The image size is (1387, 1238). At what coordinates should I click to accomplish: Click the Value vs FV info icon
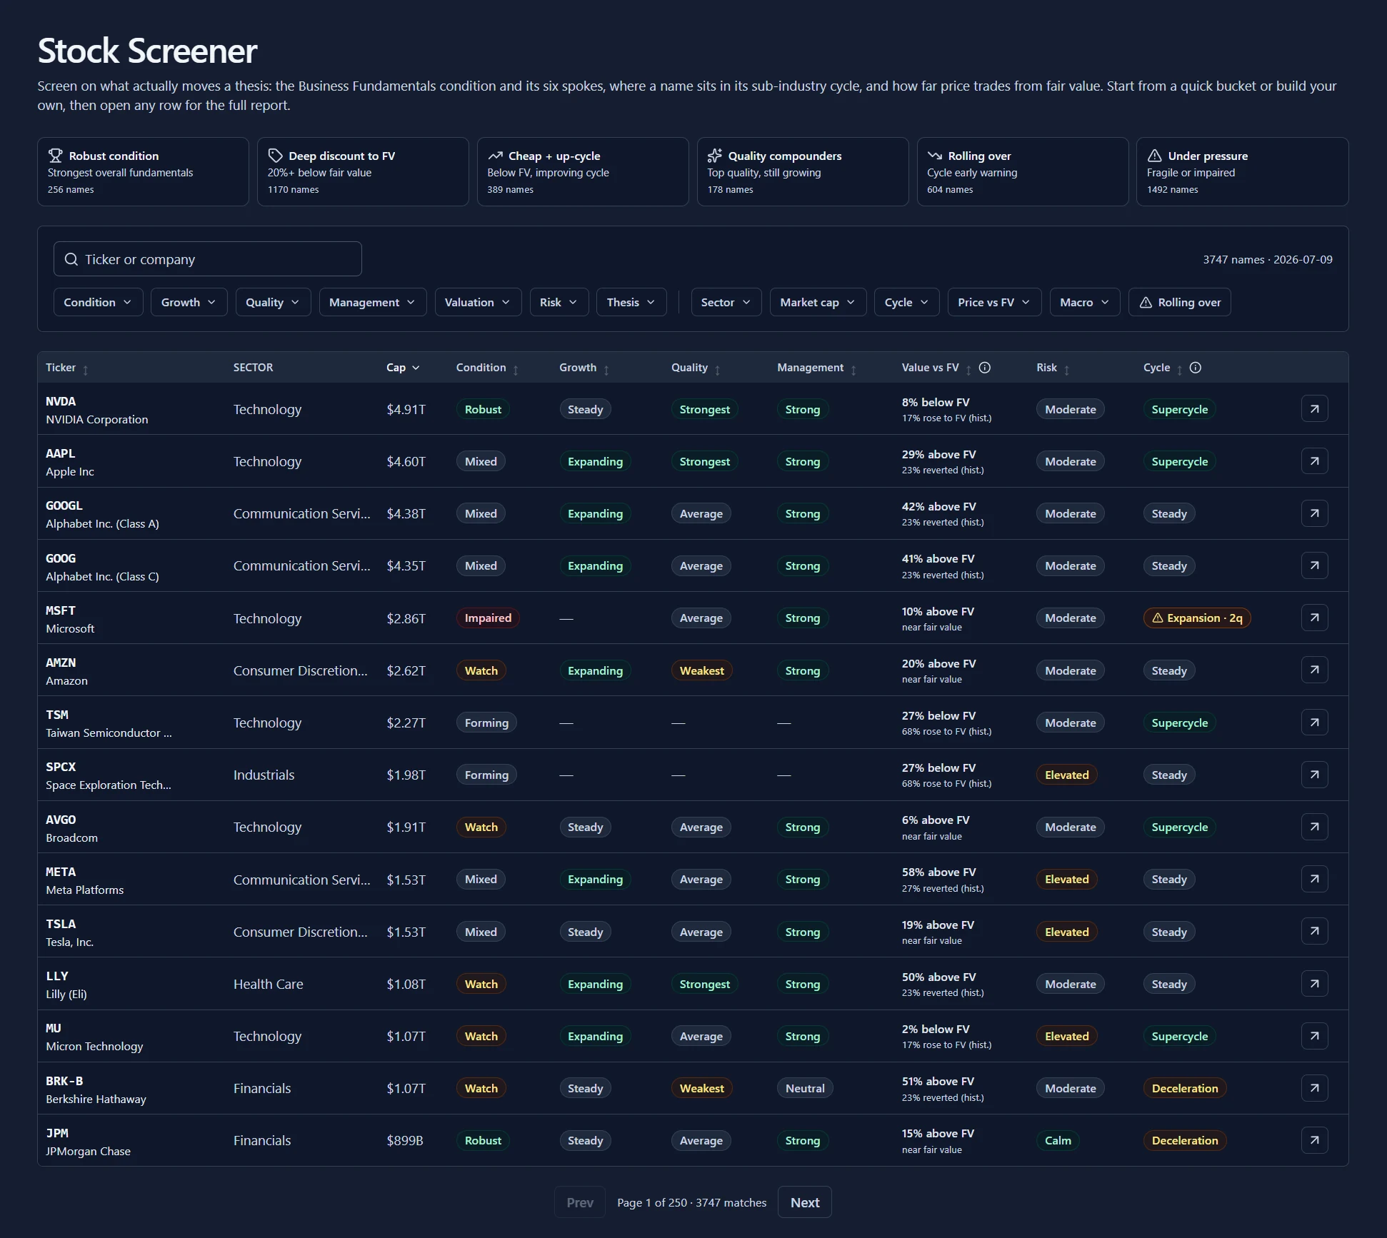[984, 368]
